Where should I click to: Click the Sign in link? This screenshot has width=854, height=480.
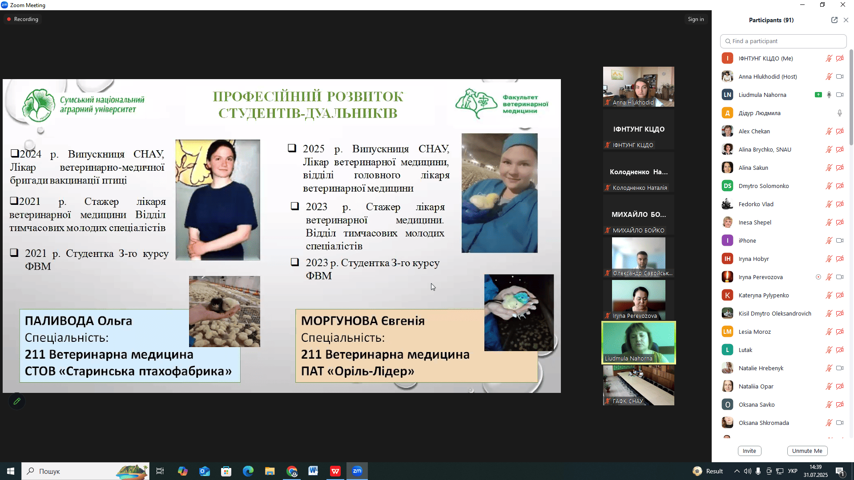696,19
